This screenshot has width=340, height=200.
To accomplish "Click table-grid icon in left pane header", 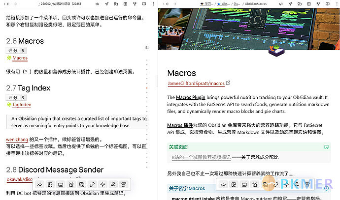I will [125, 4].
